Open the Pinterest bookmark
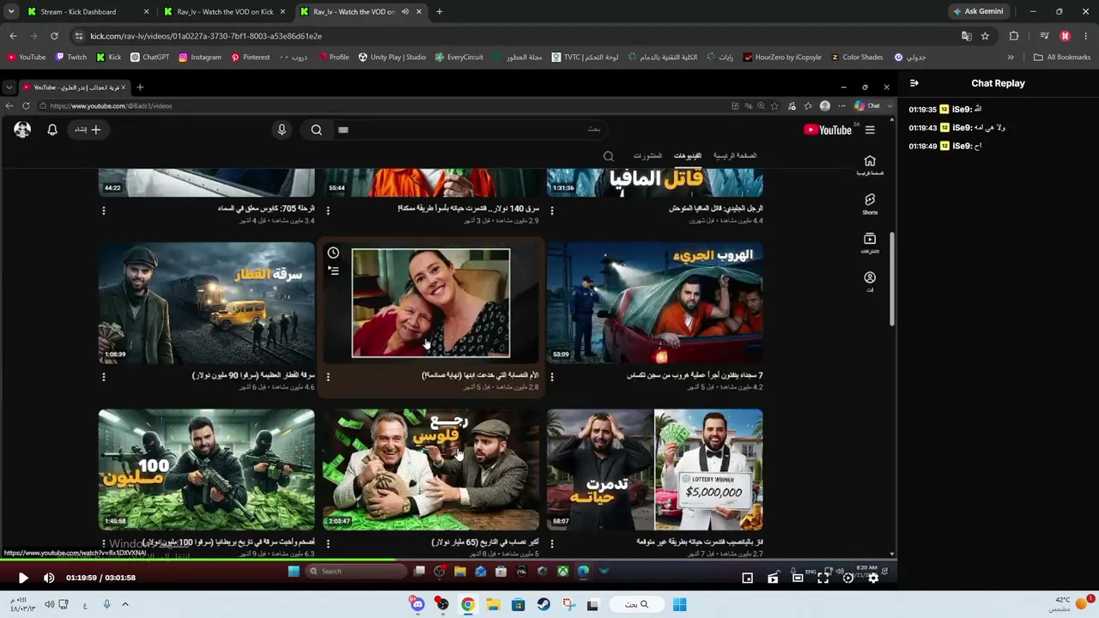Viewport: 1099px width, 618px height. 251,58
